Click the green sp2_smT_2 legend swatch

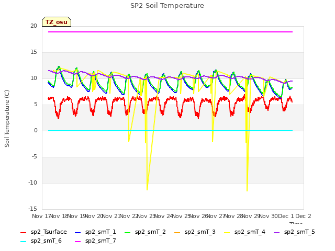[128, 232]
